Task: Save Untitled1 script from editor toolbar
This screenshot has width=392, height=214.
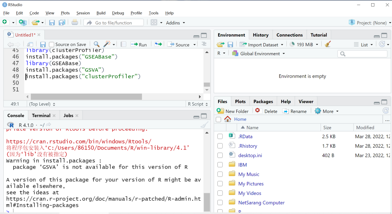Action: click(x=43, y=45)
